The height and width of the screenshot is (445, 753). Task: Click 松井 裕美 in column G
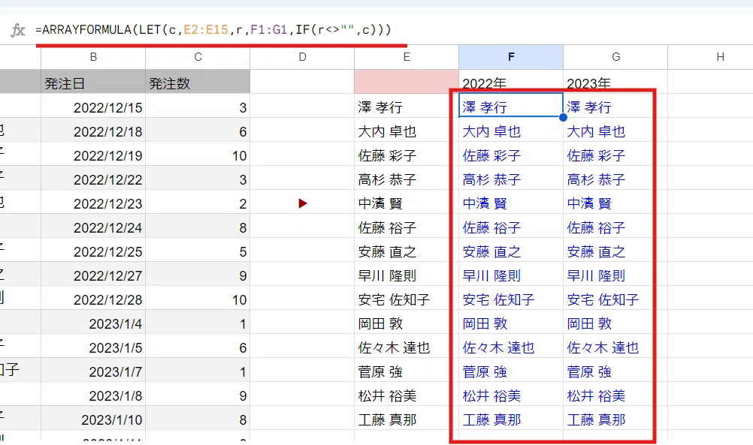615,394
